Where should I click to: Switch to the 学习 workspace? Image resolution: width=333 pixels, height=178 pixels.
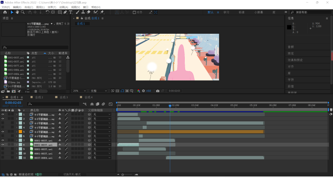226,12
